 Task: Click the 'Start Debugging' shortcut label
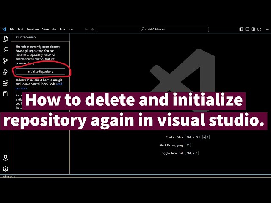(171, 145)
